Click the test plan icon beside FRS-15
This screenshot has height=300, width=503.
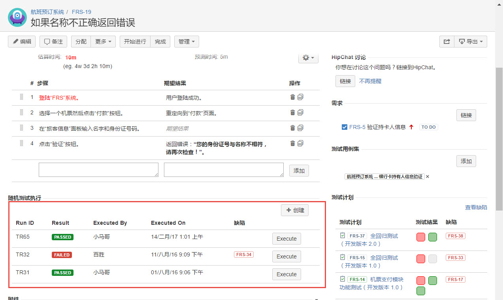(x=343, y=257)
